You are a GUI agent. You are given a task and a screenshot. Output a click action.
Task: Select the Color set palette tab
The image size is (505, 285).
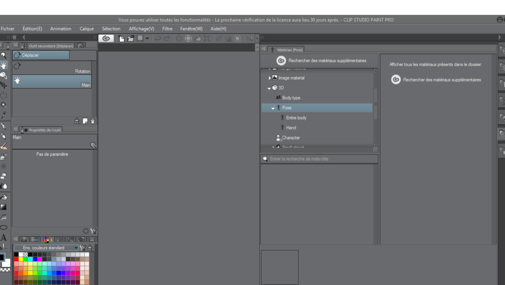[x=46, y=240]
